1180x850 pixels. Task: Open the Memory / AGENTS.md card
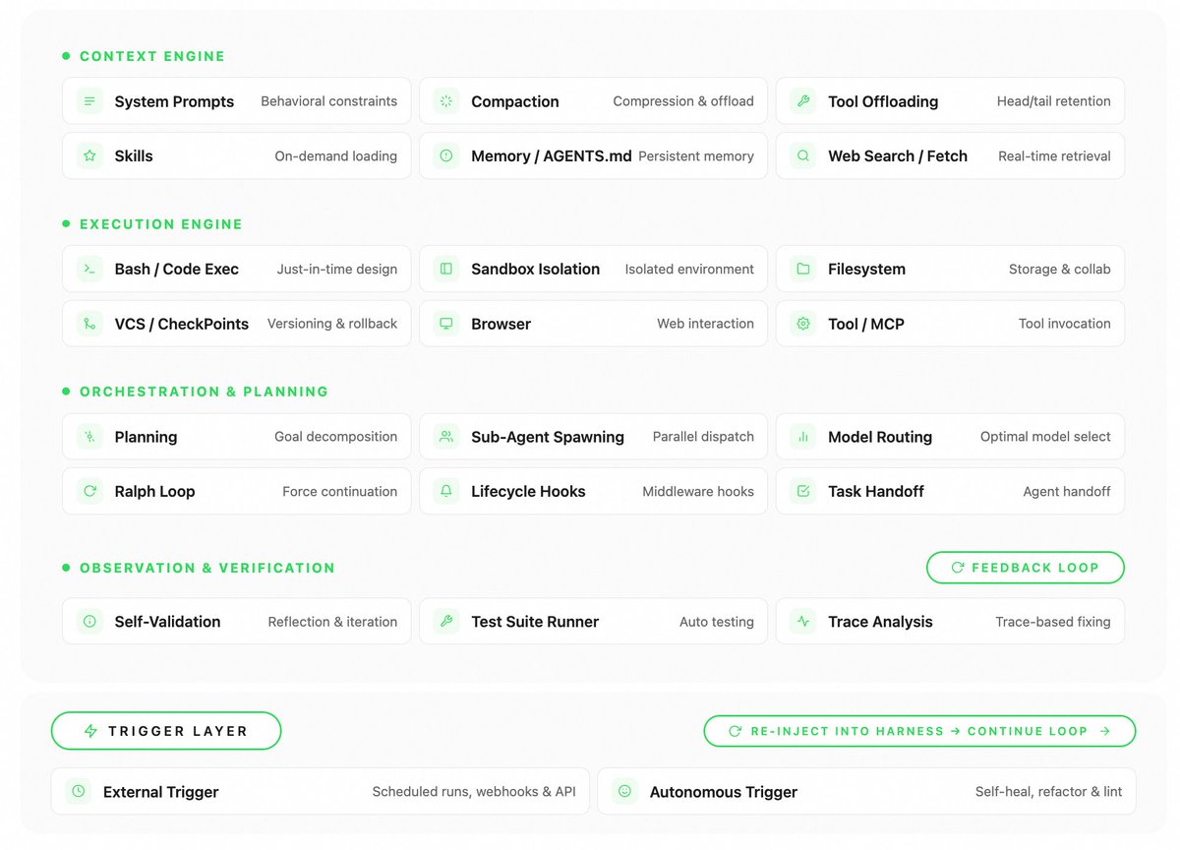[593, 155]
